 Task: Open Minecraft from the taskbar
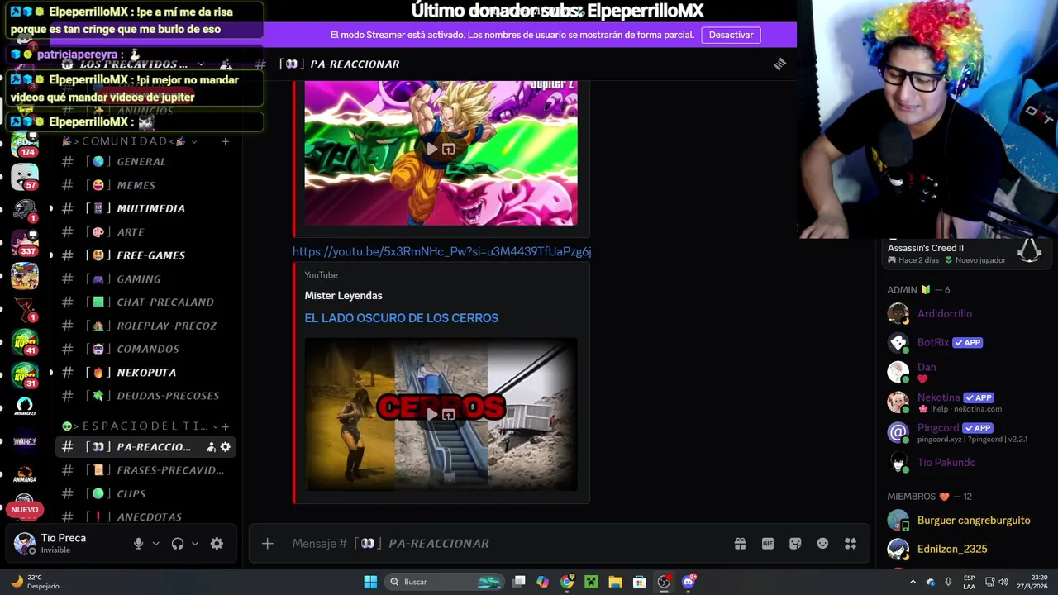point(591,582)
